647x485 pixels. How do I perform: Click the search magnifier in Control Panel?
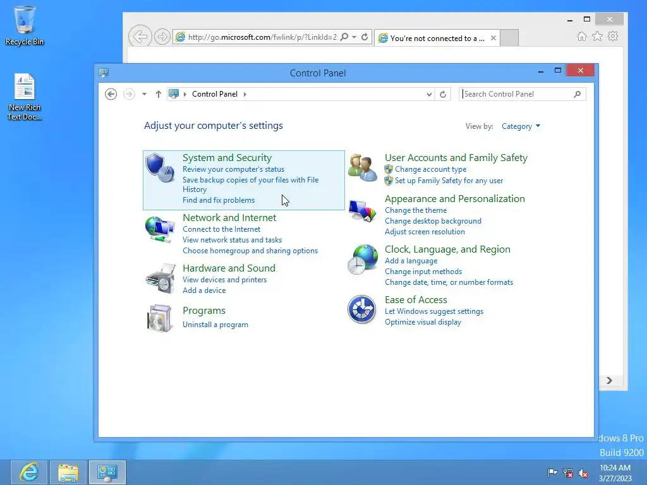pos(577,94)
